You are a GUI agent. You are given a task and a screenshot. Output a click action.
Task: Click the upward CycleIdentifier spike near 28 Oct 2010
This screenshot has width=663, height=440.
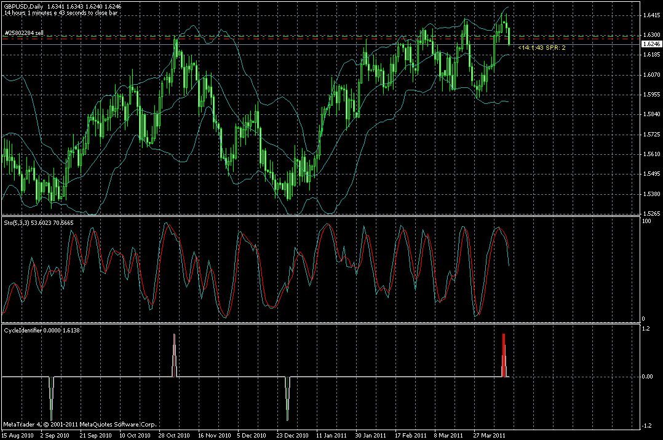coord(174,355)
